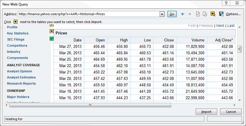
Task: Open the Profile link
Action: (12, 27)
